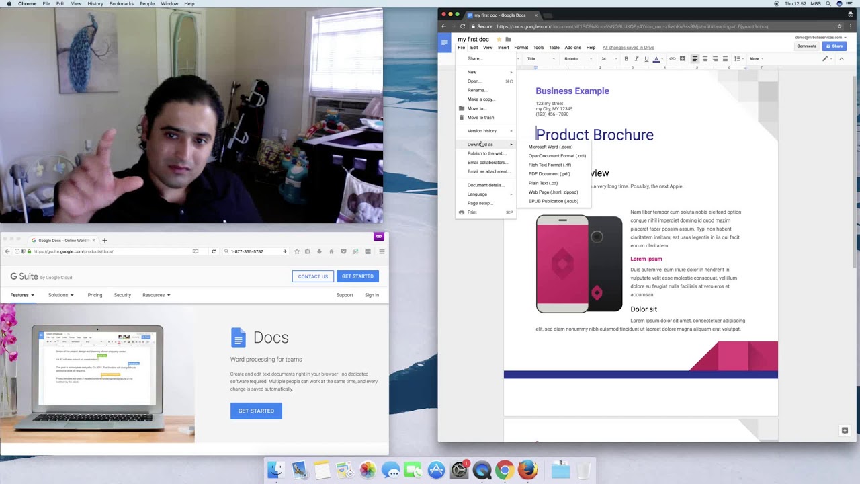
Task: Click the phone image in the brochure
Action: pyautogui.click(x=579, y=264)
